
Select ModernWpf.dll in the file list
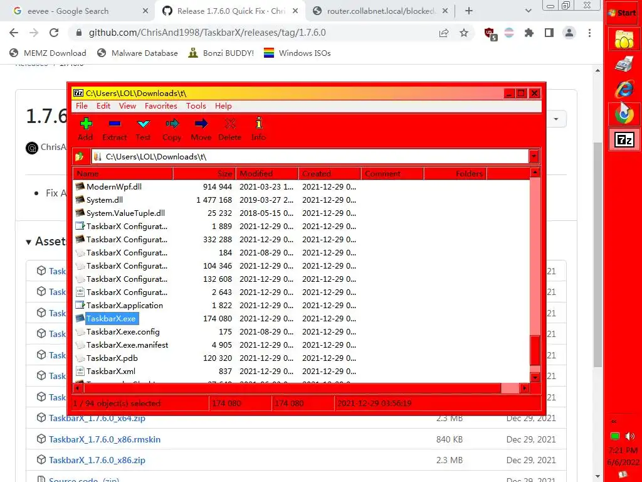pos(114,187)
